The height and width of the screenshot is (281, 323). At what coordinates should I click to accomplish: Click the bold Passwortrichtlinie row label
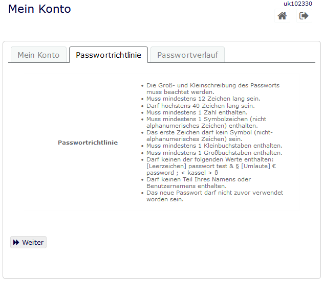[88, 143]
